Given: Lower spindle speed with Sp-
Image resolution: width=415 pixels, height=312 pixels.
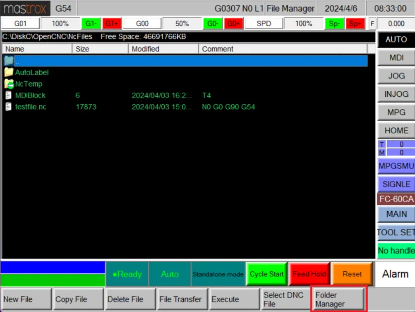Looking at the screenshot, I should coord(334,24).
